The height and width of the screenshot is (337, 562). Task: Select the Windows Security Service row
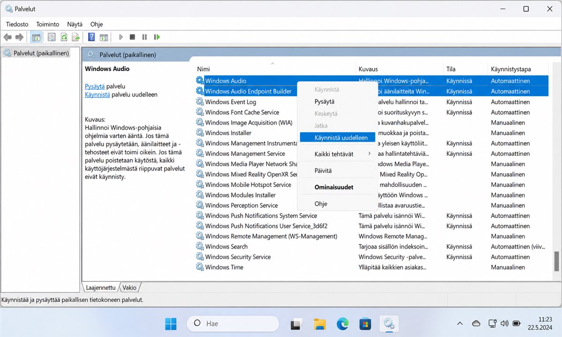(372, 257)
